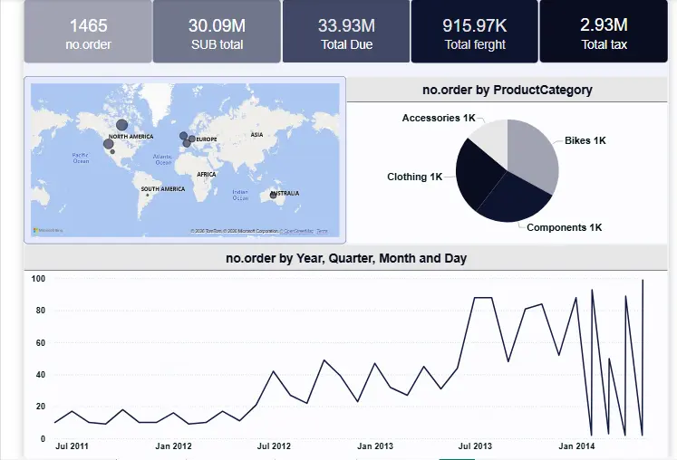Select the Australia bubble on the map
The image size is (677, 460).
pyautogui.click(x=273, y=195)
